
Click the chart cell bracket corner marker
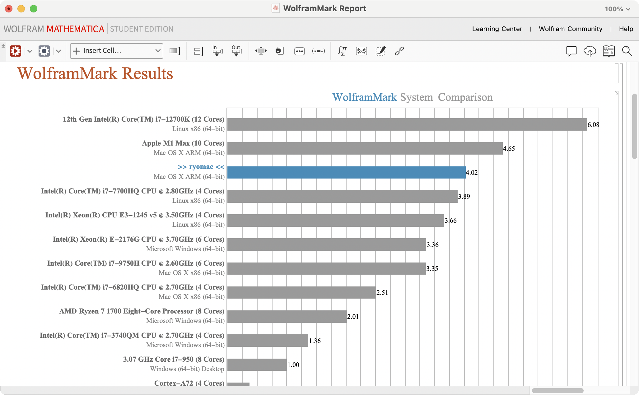pyautogui.click(x=617, y=93)
